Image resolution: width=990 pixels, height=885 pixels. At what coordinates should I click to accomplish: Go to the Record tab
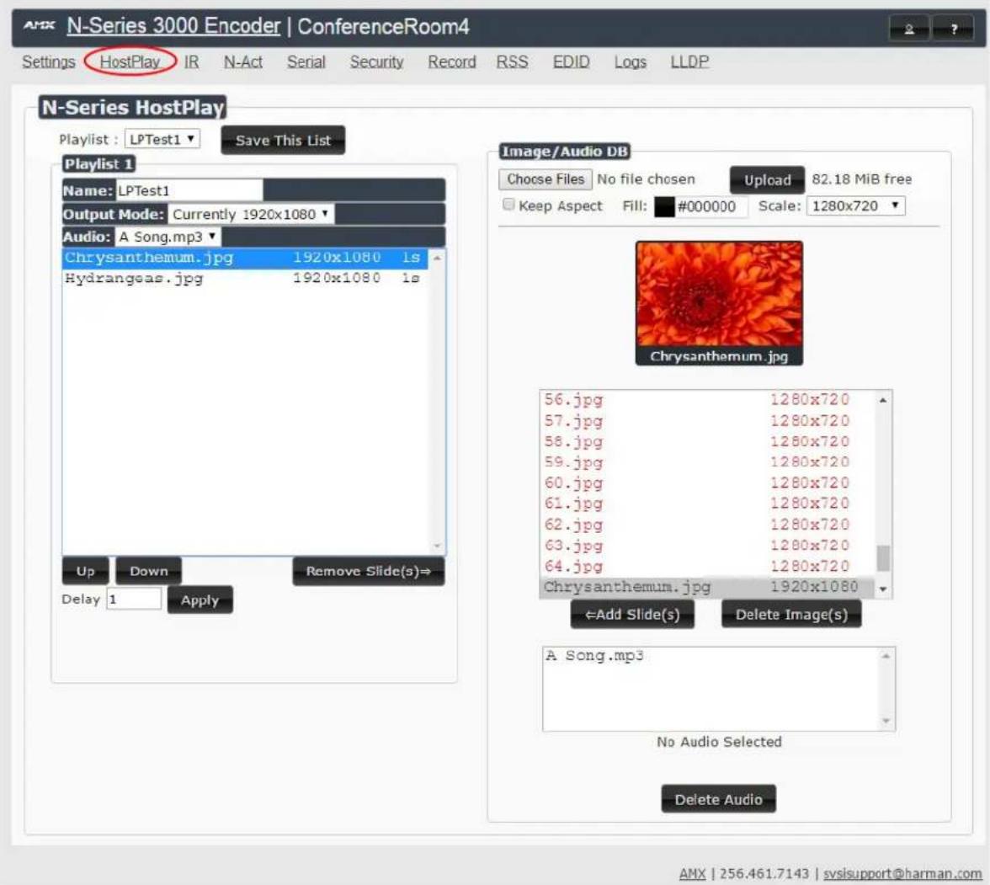pyautogui.click(x=452, y=62)
